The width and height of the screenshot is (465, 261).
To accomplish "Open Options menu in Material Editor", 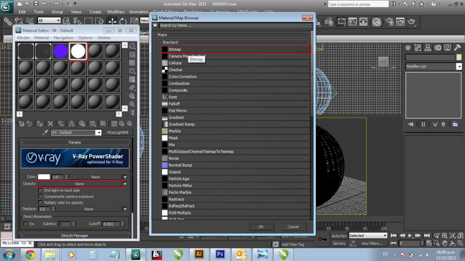I will point(85,38).
